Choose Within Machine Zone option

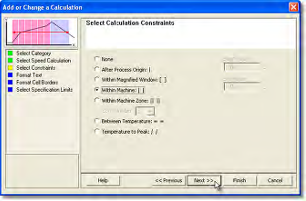click(x=97, y=101)
